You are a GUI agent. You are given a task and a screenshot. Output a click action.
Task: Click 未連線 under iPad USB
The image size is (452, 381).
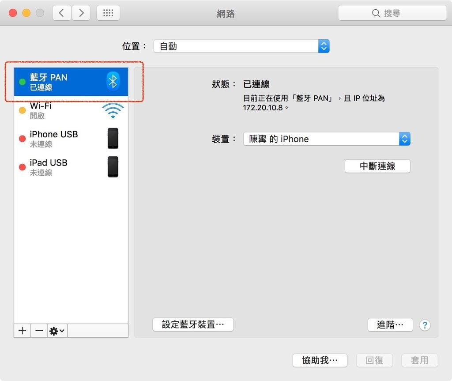41,173
